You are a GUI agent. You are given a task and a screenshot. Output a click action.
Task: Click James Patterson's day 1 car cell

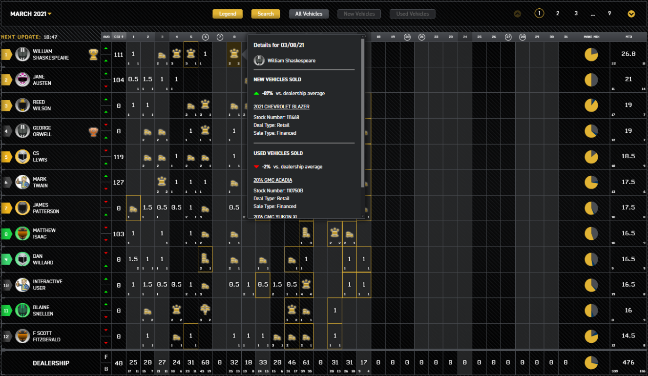[133, 208]
